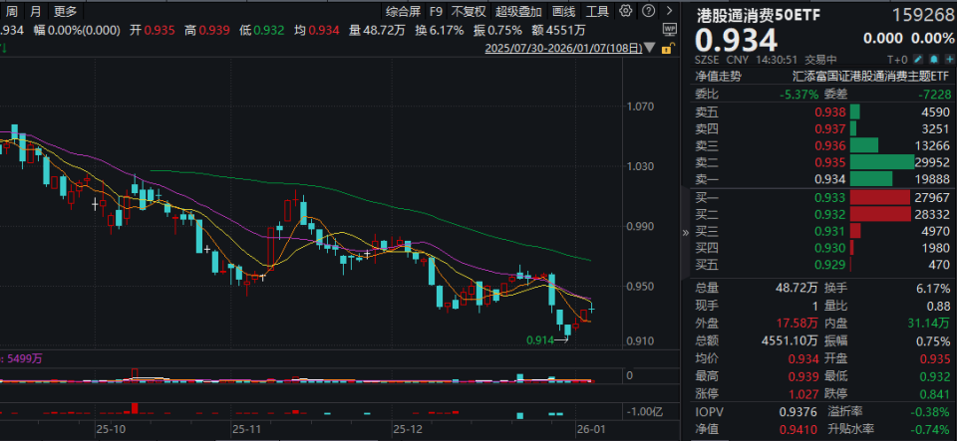
Task: Select the 画线 drawing tools
Action: (x=564, y=11)
